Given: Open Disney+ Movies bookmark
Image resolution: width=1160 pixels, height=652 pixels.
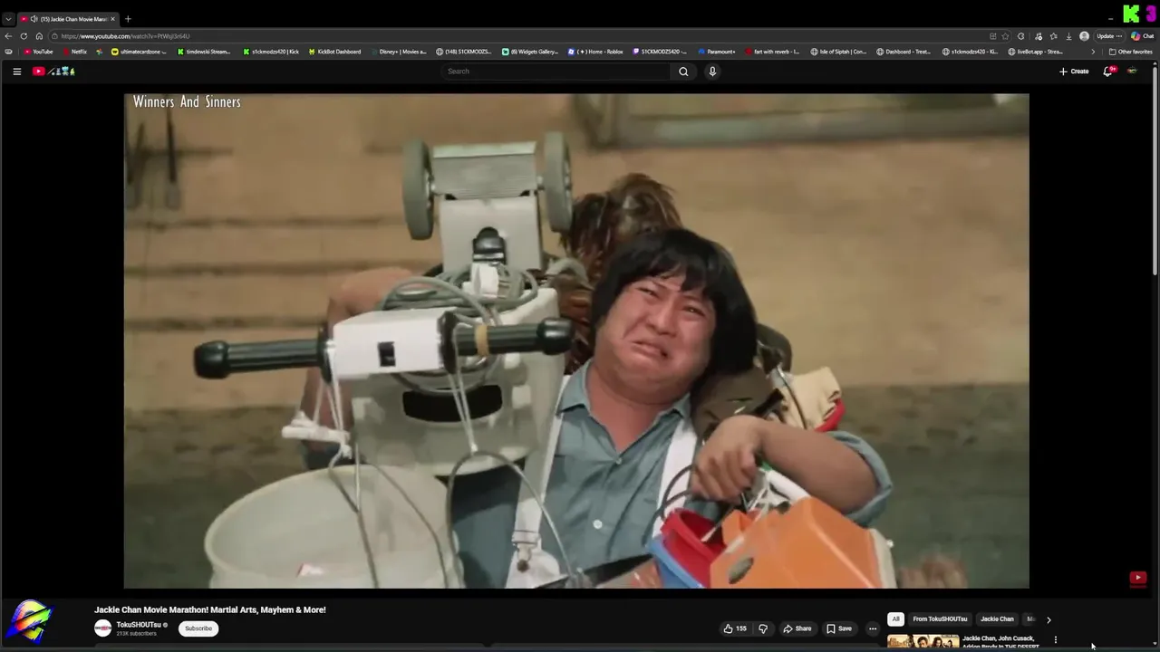Looking at the screenshot, I should (399, 52).
